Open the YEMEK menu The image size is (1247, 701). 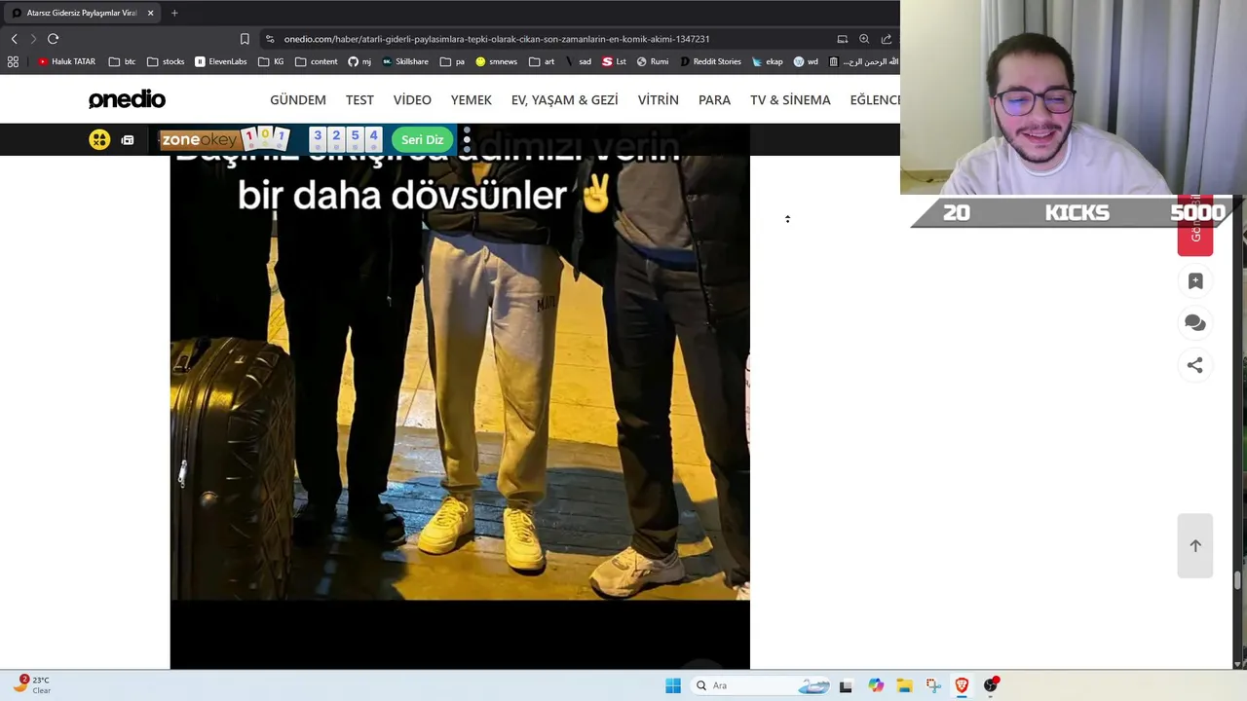coord(472,100)
